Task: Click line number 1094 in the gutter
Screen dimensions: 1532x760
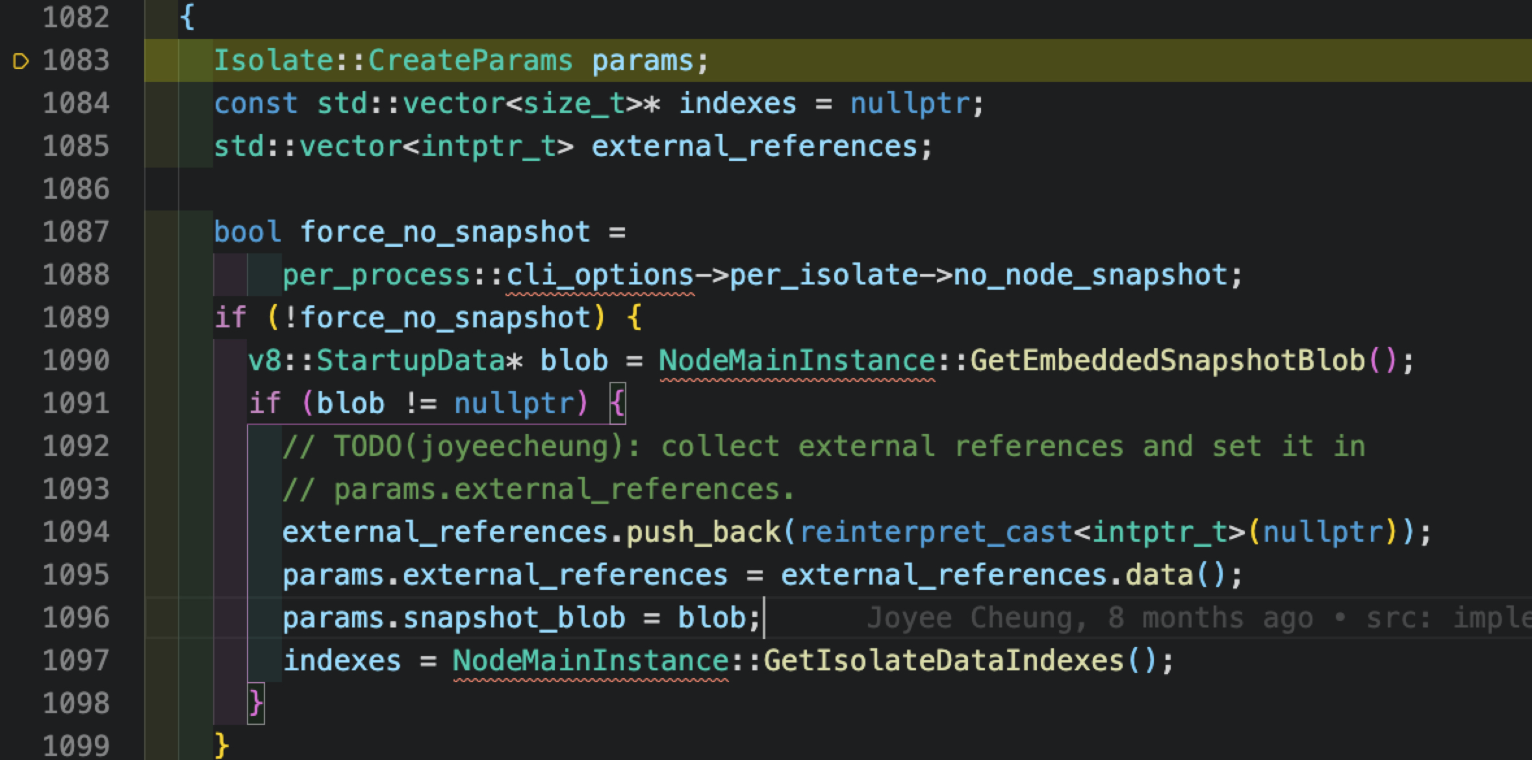Action: [76, 532]
